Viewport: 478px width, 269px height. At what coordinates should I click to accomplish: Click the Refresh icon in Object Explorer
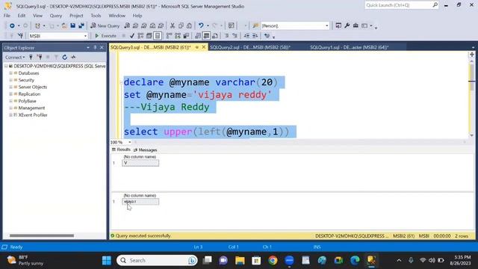[65, 58]
